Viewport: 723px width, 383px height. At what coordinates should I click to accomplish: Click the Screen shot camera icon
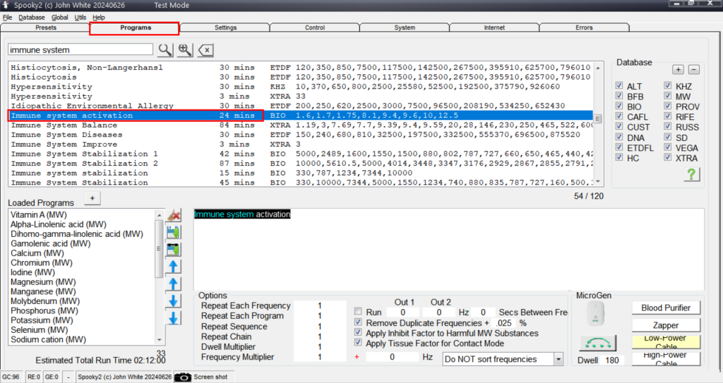point(184,377)
